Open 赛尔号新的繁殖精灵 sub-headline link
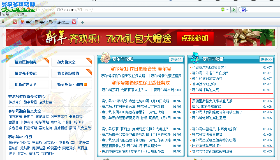This screenshot has height=160, width=280. [166, 76]
